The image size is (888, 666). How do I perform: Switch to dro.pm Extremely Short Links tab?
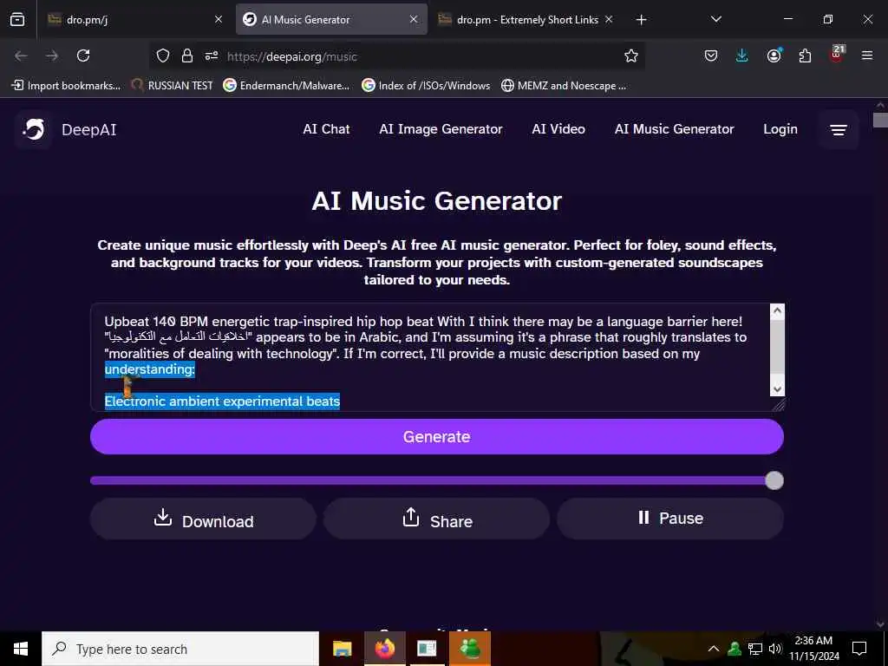[526, 19]
